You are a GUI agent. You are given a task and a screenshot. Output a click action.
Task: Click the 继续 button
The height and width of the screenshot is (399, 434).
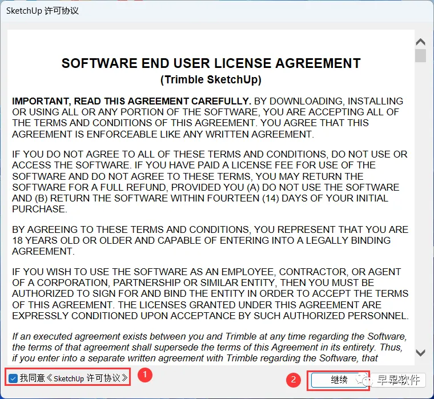click(339, 380)
